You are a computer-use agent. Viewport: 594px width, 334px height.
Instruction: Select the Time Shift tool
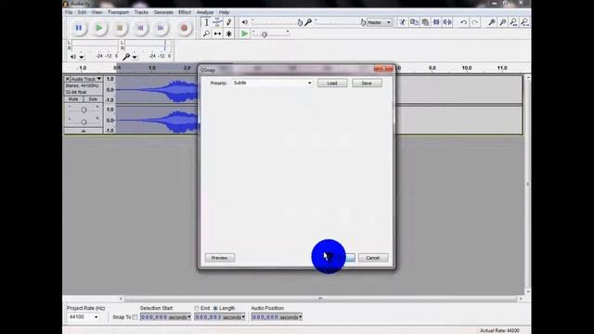pyautogui.click(x=217, y=34)
